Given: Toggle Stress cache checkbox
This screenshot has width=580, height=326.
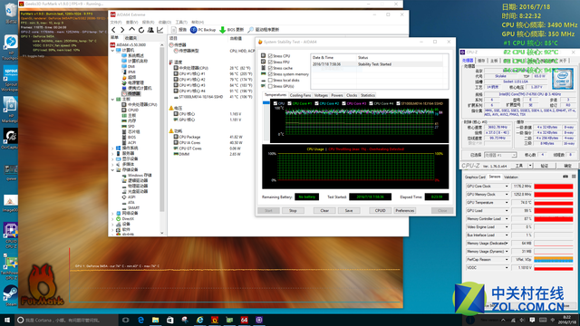Looking at the screenshot, I should pyautogui.click(x=270, y=68).
